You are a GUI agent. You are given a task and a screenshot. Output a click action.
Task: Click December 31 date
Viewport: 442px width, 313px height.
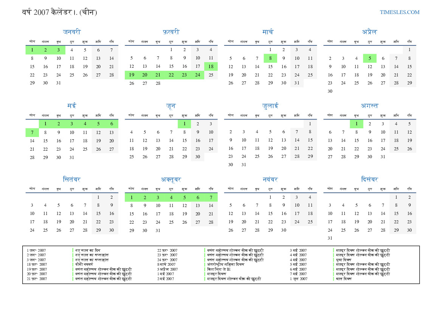point(330,238)
